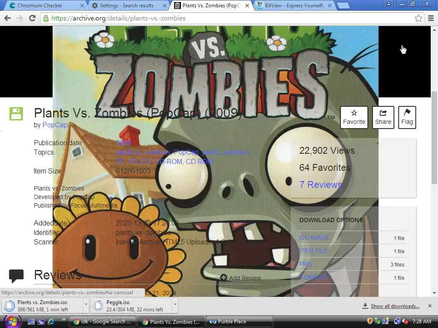This screenshot has height=328, width=438.
Task: Close the downloads bar
Action: [429, 306]
